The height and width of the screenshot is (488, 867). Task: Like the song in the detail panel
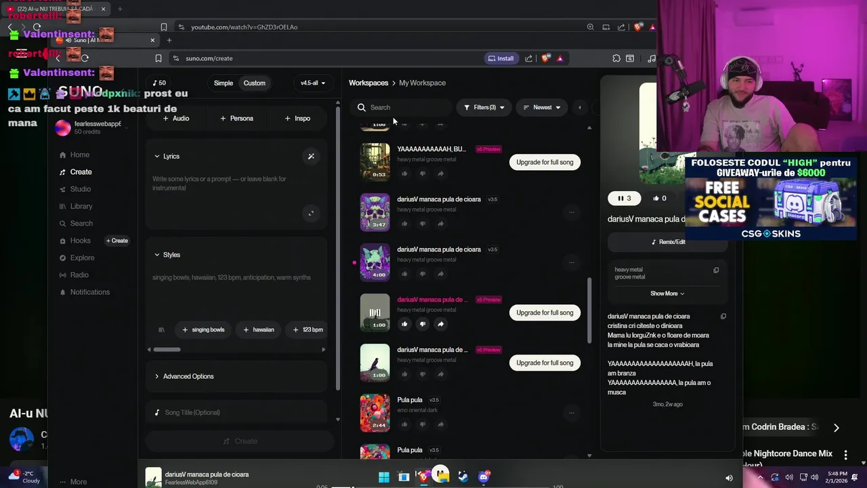click(659, 199)
